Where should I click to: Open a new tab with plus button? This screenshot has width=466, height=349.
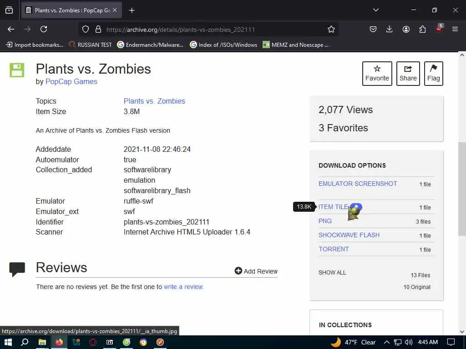[x=132, y=10]
